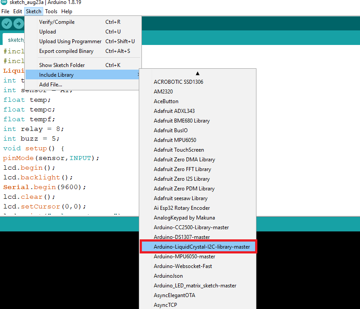Click the Arduino logo in title bar

coord(4,2)
